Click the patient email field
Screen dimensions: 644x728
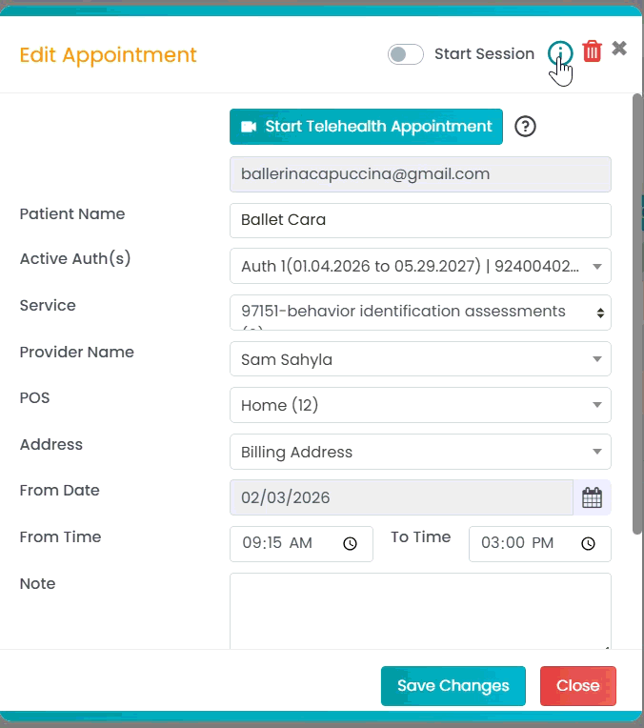(x=420, y=174)
